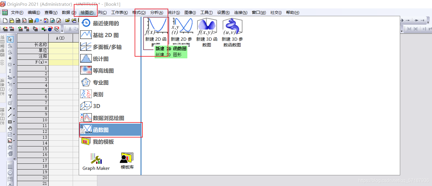Select the 基础 2D 图 category
The image size is (432, 186).
point(110,35)
